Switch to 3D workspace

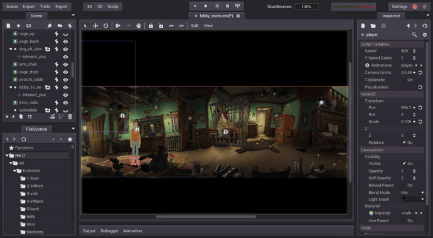point(100,7)
